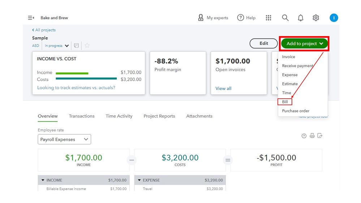The width and height of the screenshot is (361, 203).
Task: Go back to All projects
Action: [44, 30]
